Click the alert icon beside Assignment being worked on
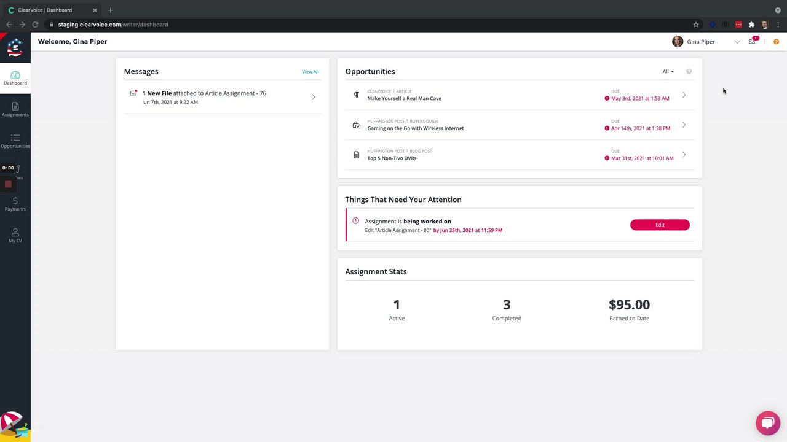This screenshot has height=442, width=787. point(355,221)
